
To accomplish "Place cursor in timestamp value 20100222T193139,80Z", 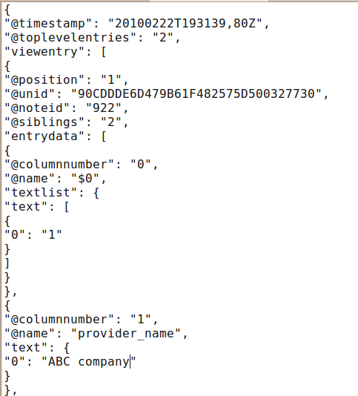I will coord(185,24).
